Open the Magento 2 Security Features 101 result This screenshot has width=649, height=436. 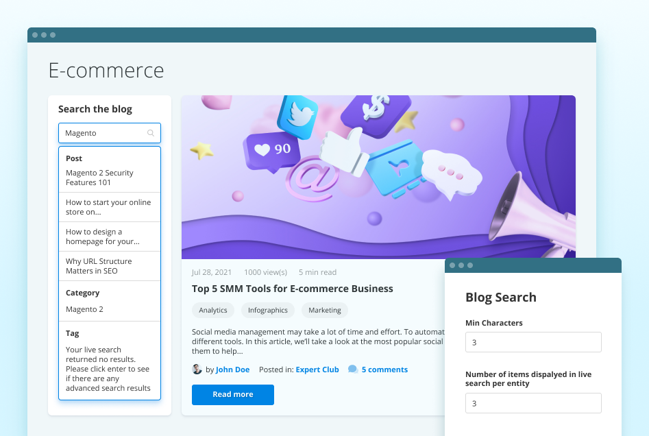click(99, 178)
